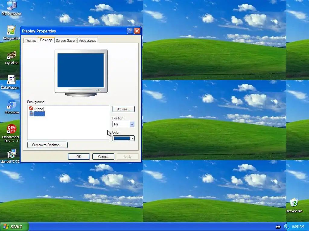
Task: Select the Notepad++ desktop shortcut
Action: (x=11, y=32)
